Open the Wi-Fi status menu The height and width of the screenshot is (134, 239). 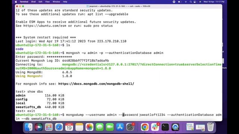[186, 2]
